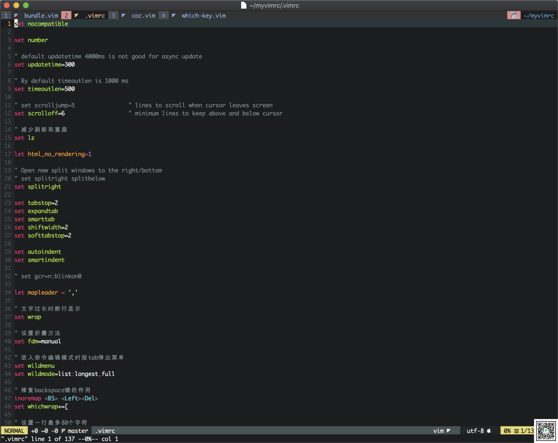Click tab number 3 label
The image size is (558, 443).
coord(113,16)
